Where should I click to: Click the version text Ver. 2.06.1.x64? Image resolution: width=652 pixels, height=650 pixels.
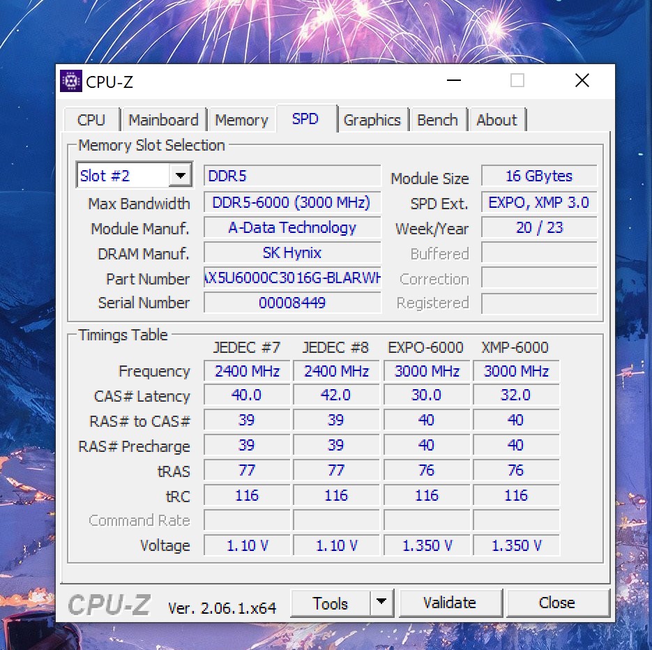222,608
